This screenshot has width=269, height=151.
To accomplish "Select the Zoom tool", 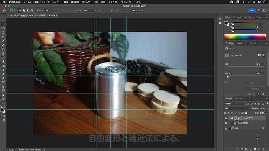I will (3, 99).
